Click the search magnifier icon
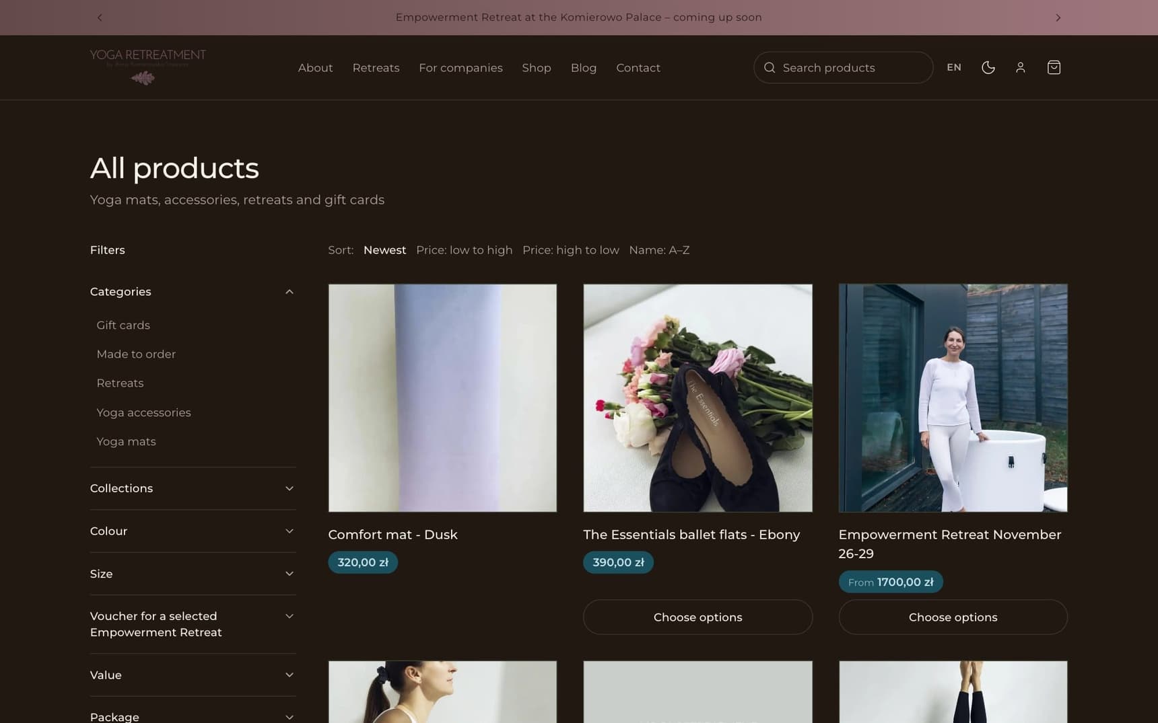Viewport: 1158px width, 723px height. point(770,67)
